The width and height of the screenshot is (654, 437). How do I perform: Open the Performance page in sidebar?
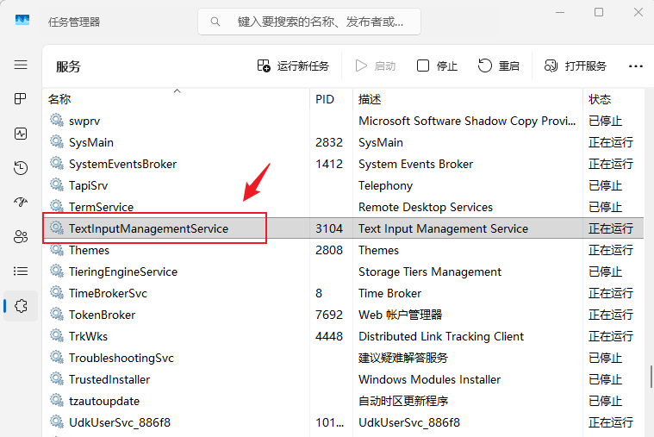21,134
